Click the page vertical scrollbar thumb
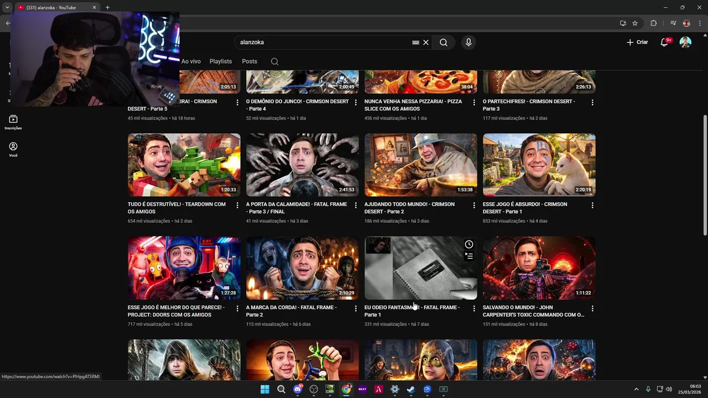This screenshot has height=398, width=708. pyautogui.click(x=705, y=175)
